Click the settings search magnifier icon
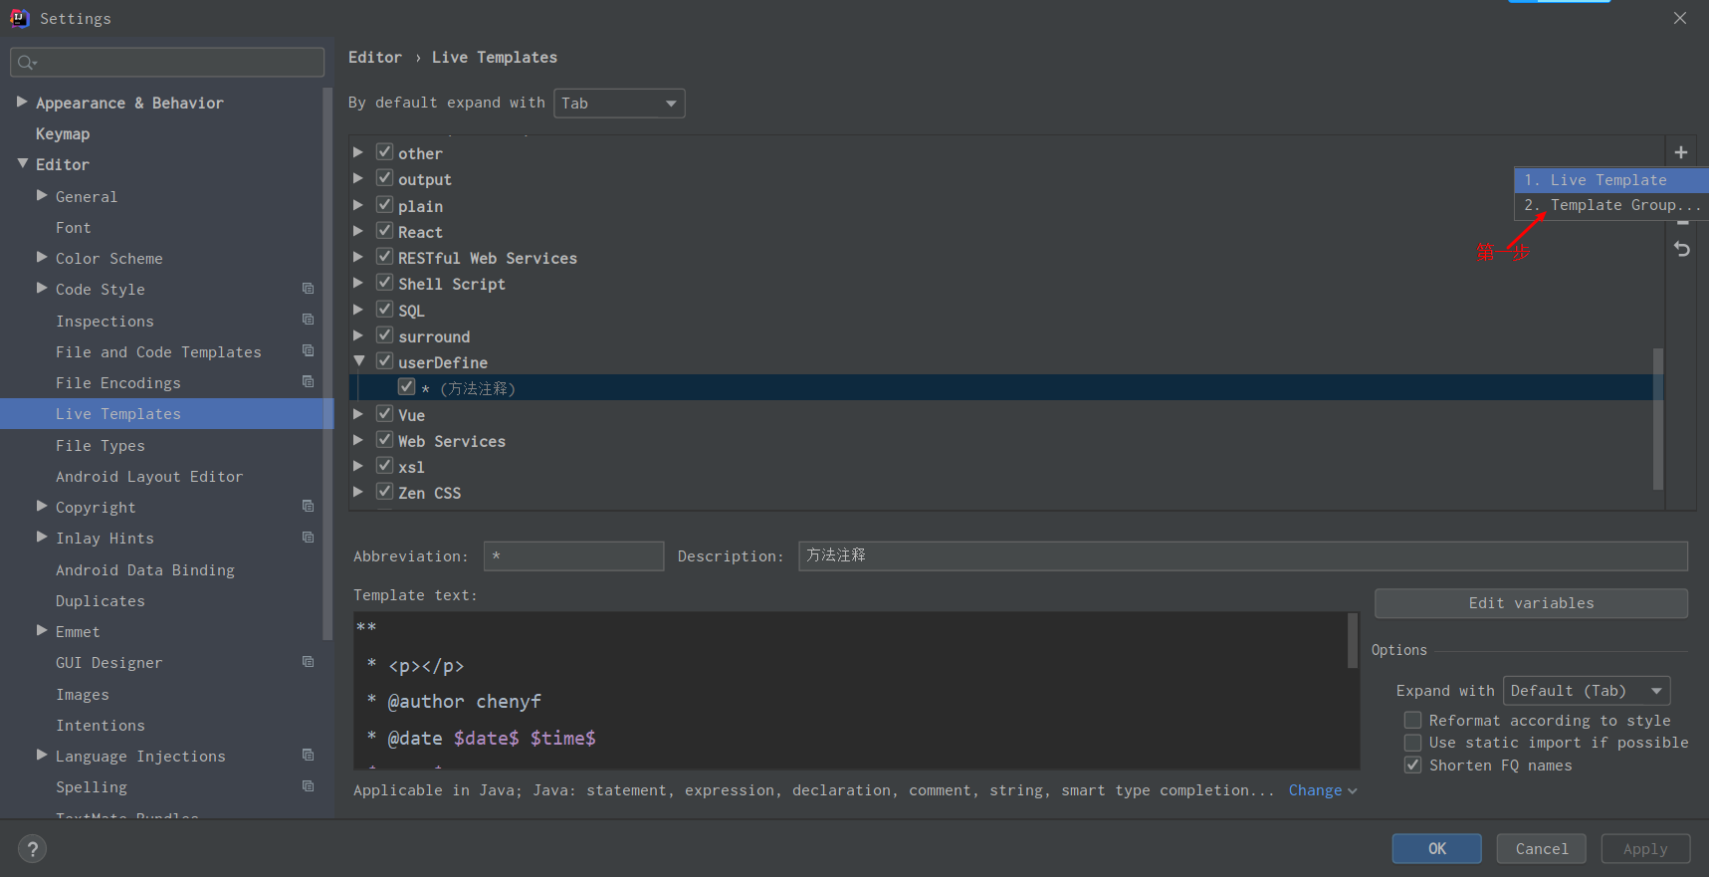 [x=27, y=63]
